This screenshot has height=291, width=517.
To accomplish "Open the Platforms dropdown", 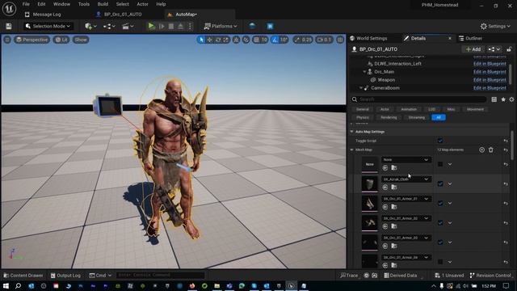I will click(221, 26).
